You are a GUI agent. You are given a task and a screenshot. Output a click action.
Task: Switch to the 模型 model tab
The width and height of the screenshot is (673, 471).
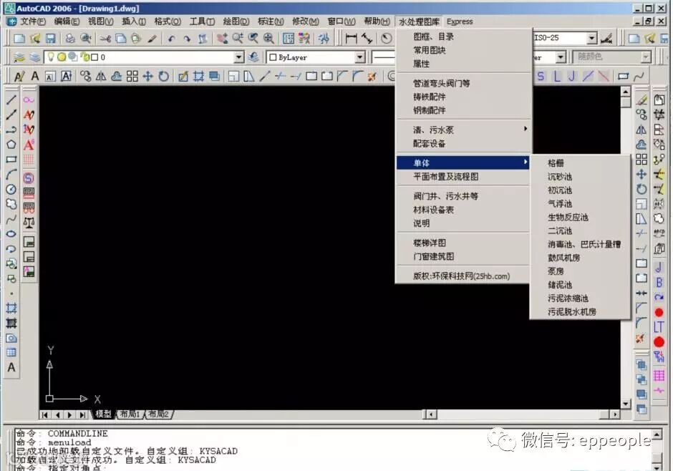tap(103, 414)
